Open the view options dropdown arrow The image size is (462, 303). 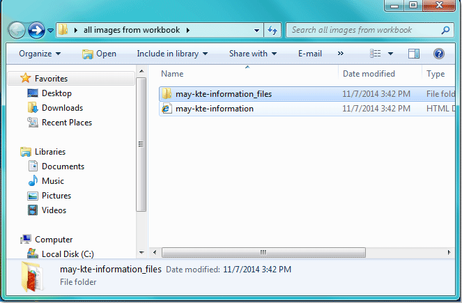click(390, 54)
